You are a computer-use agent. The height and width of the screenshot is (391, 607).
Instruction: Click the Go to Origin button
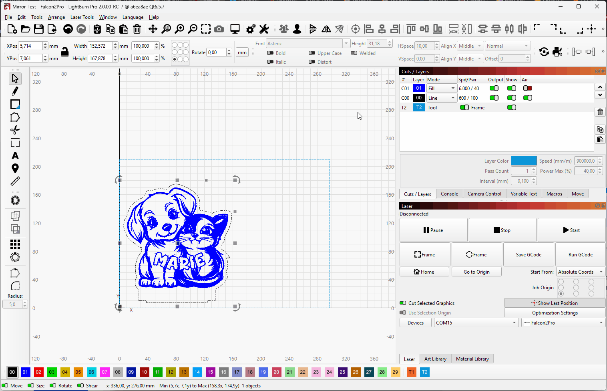pyautogui.click(x=476, y=272)
